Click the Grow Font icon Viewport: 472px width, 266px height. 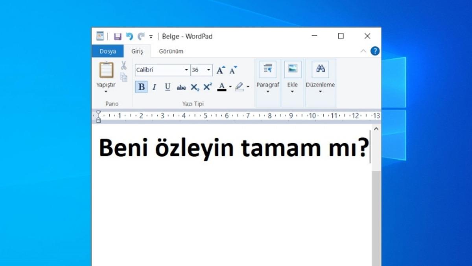(220, 70)
